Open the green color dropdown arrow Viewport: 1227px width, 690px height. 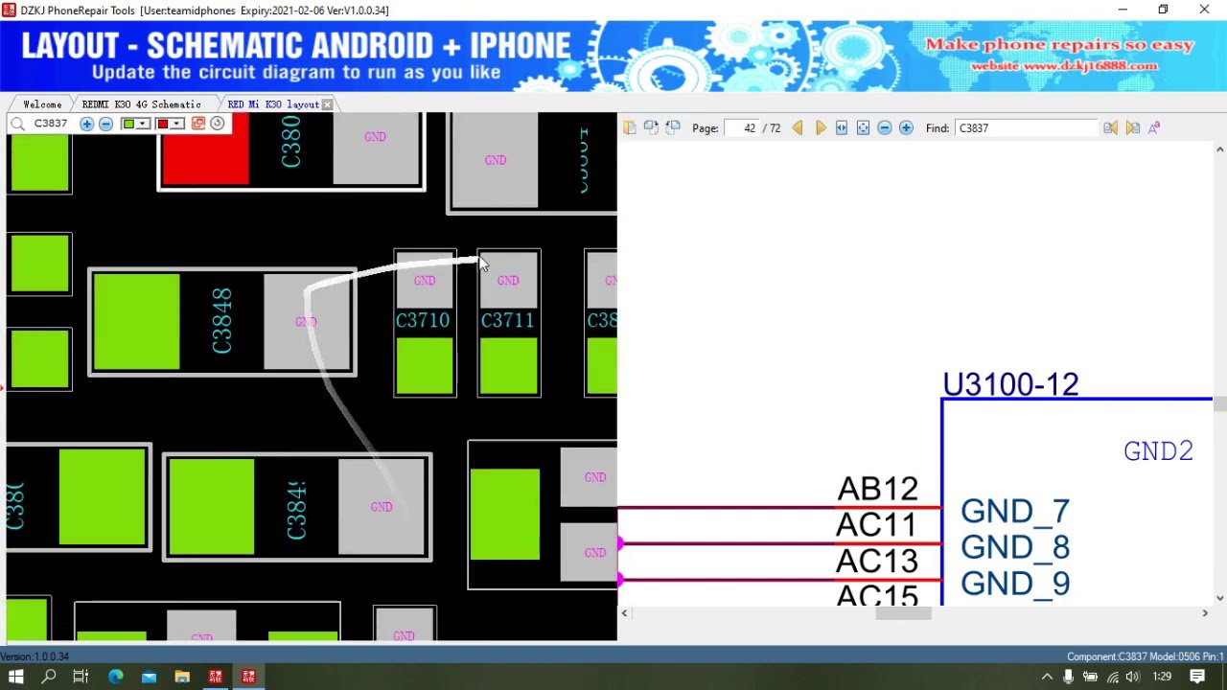tap(143, 124)
